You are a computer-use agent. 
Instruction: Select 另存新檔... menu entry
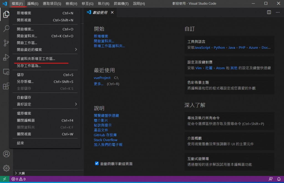45,82
